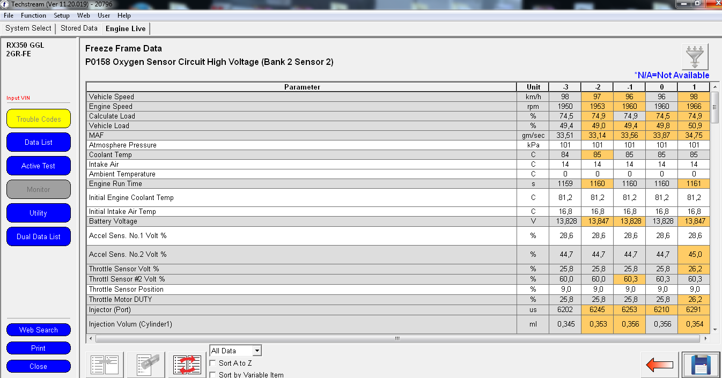Launch the Active Test button
This screenshot has width=722, height=378.
(39, 166)
